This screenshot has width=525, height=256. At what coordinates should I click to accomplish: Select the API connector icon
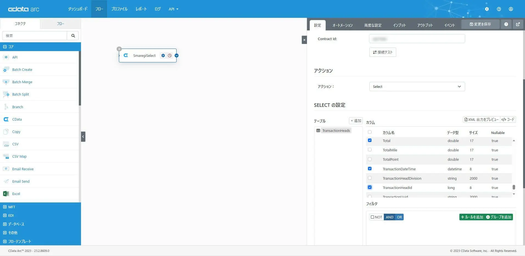6,57
